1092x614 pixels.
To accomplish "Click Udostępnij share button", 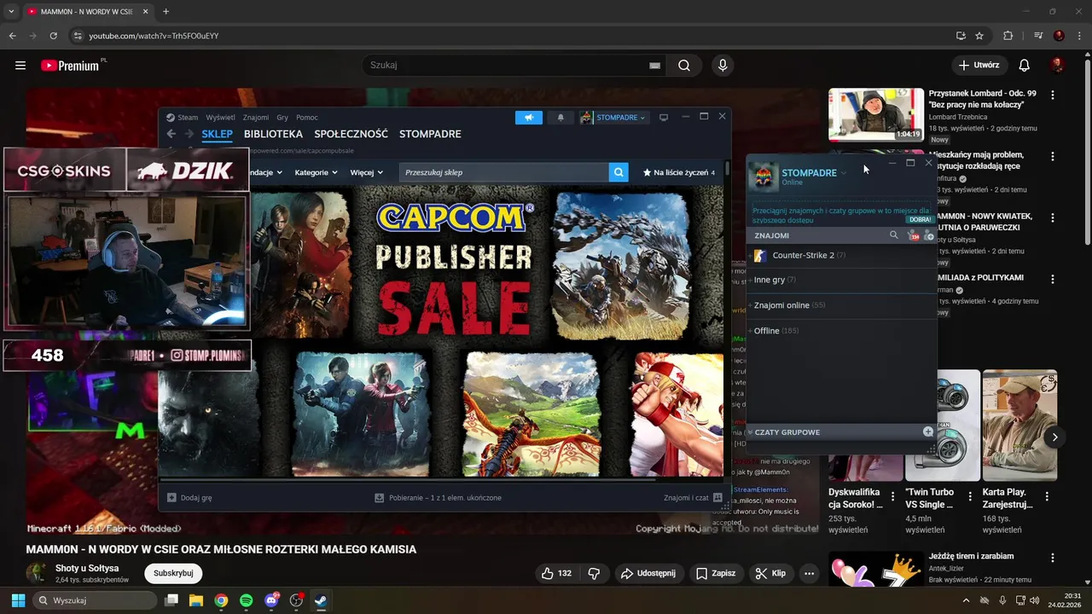I will pyautogui.click(x=648, y=573).
